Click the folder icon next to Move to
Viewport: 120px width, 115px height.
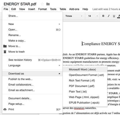[x=5, y=46]
